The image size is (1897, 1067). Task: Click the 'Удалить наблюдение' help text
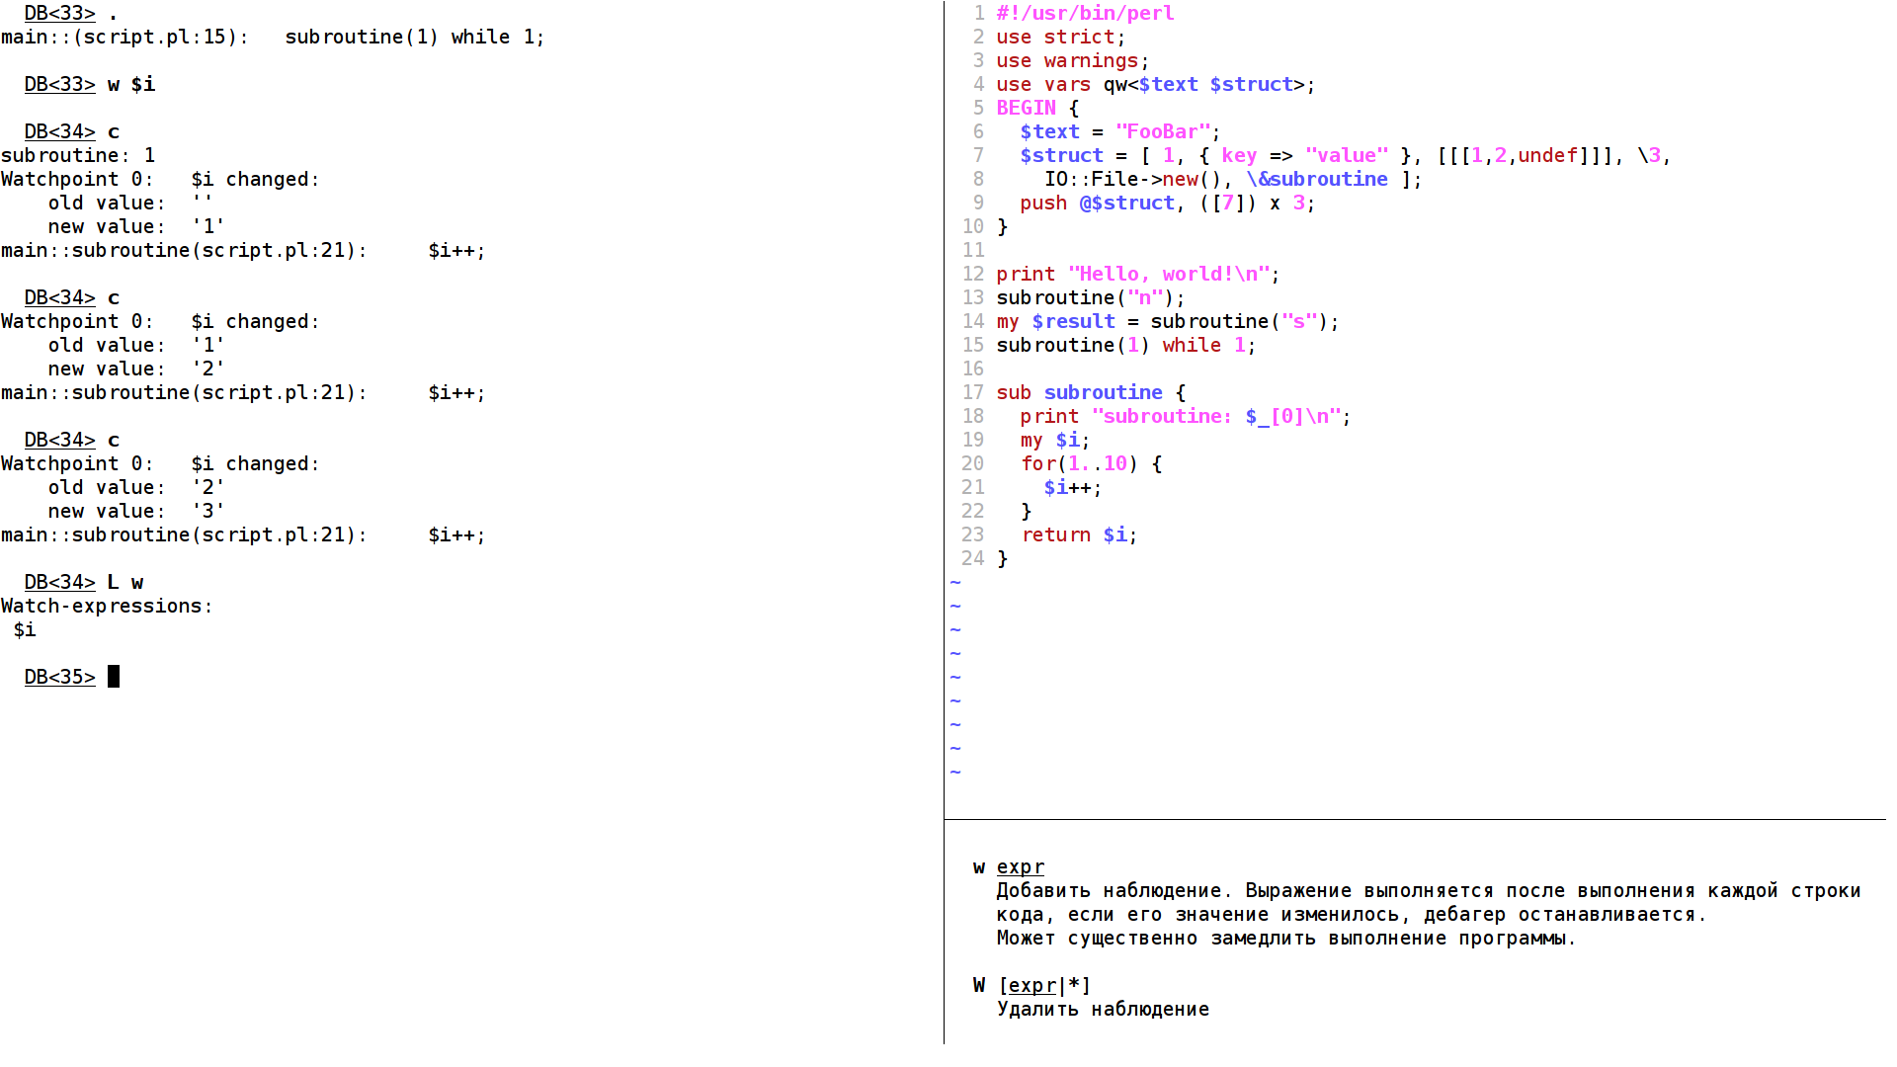click(x=1104, y=1009)
